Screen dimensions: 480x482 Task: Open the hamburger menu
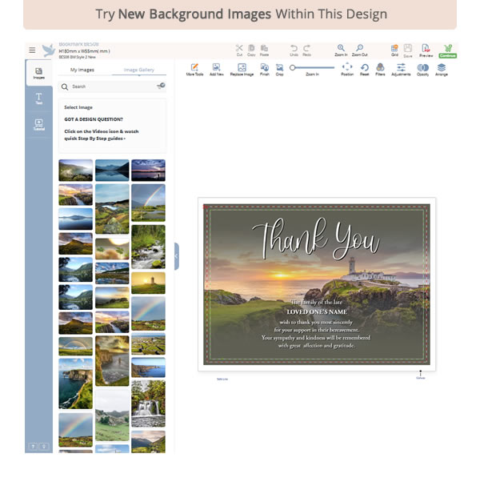coord(32,50)
